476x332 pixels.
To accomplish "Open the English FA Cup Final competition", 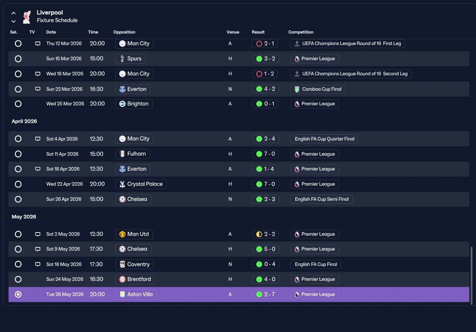I will coord(315,264).
